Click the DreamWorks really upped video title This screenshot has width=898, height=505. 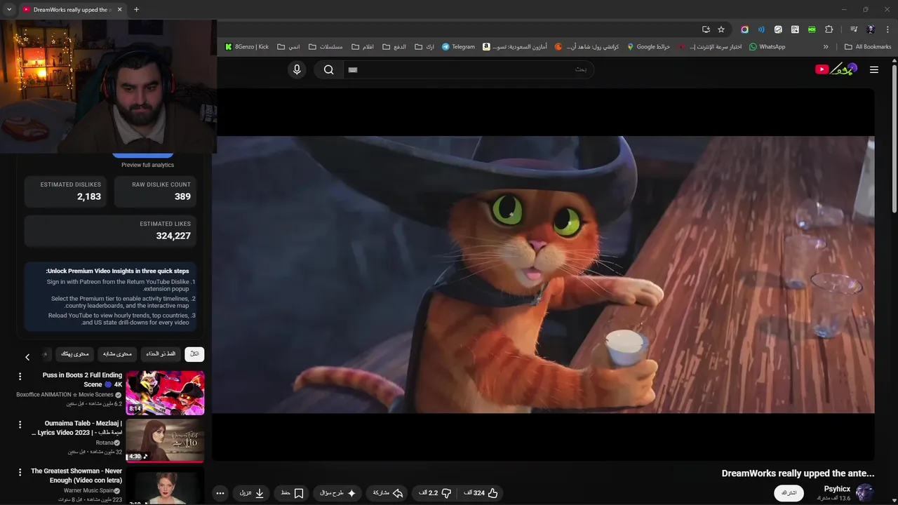(798, 473)
